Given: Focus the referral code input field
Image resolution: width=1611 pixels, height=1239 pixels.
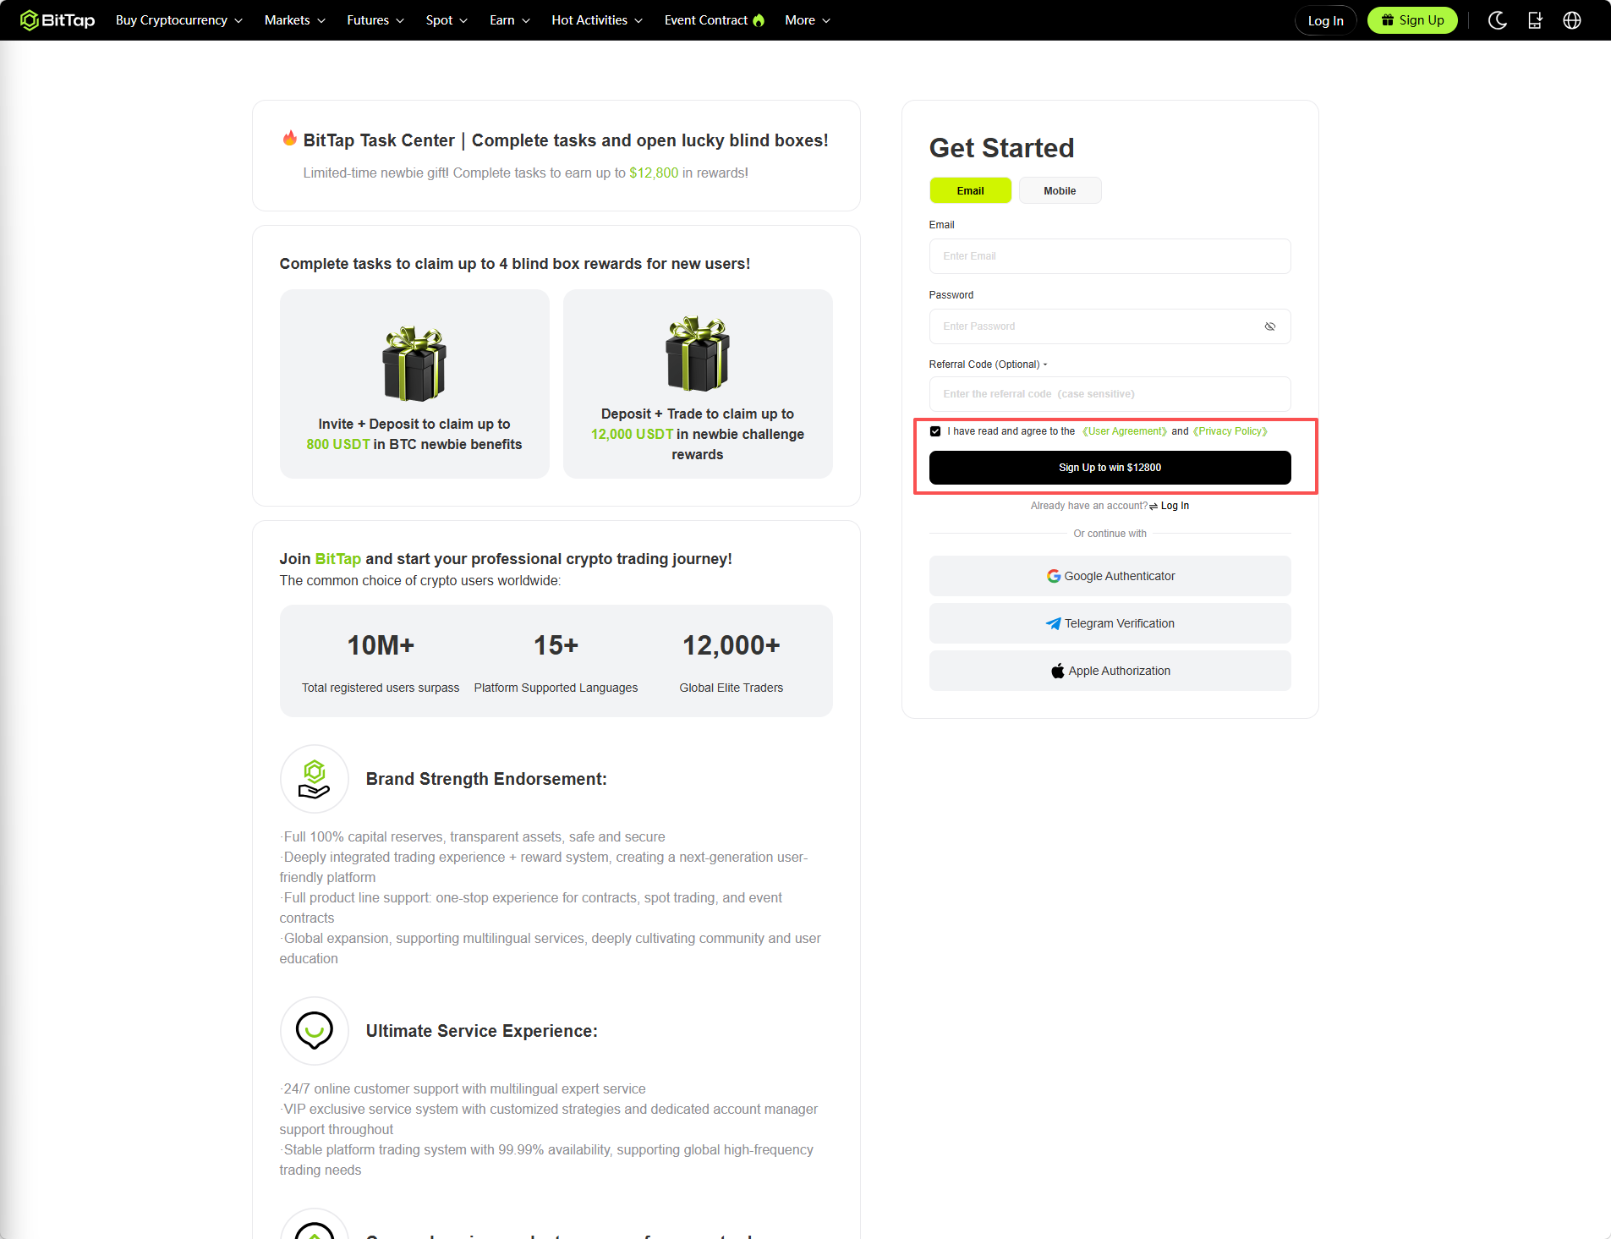Looking at the screenshot, I should tap(1110, 394).
